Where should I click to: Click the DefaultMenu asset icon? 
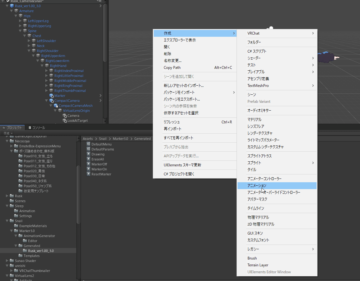(88, 144)
